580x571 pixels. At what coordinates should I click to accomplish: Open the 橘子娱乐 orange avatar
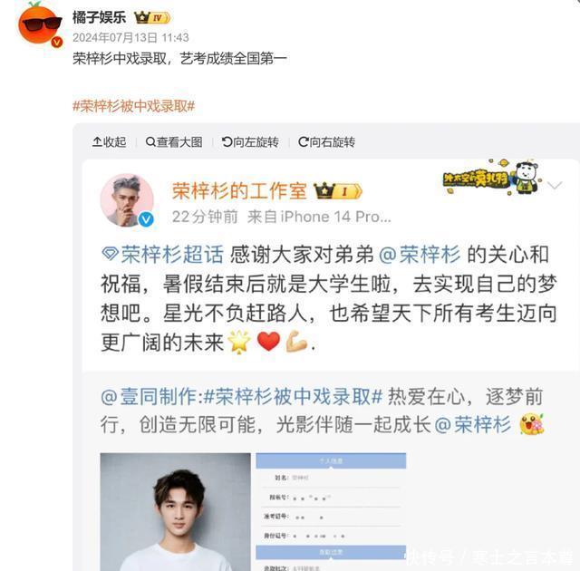coord(40,24)
